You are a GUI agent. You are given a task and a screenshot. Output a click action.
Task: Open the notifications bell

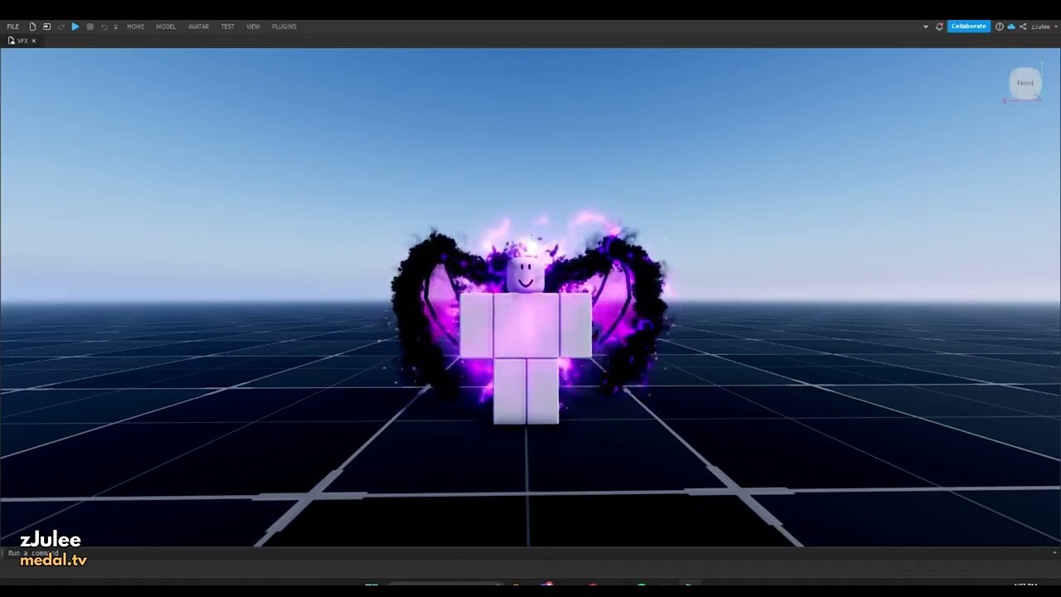pyautogui.click(x=939, y=27)
